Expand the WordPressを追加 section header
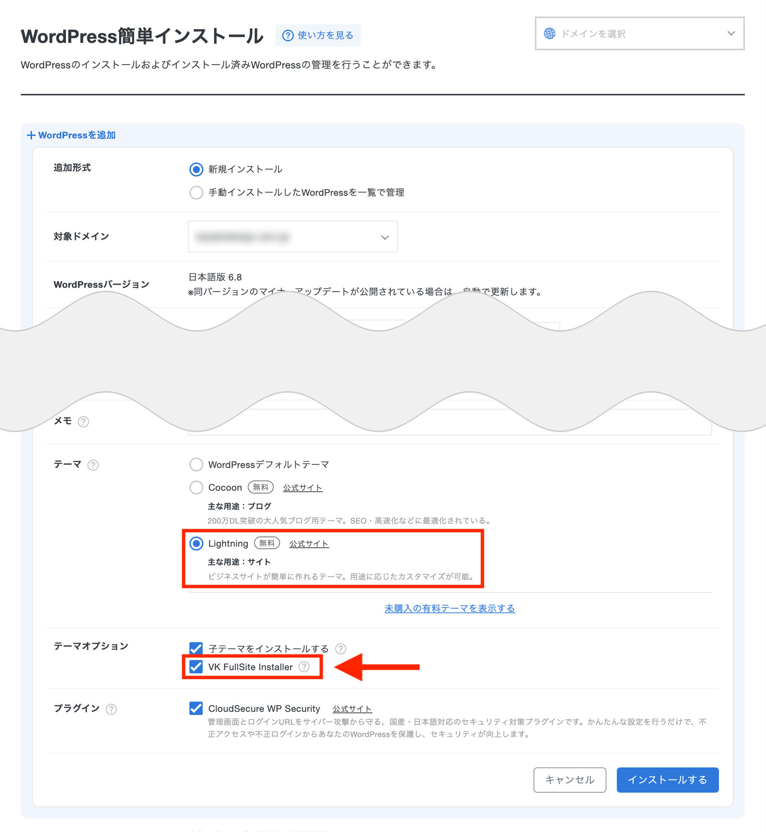This screenshot has height=832, width=766. pyautogui.click(x=71, y=135)
